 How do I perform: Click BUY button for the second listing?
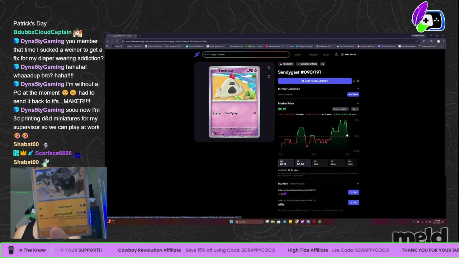[x=354, y=202]
